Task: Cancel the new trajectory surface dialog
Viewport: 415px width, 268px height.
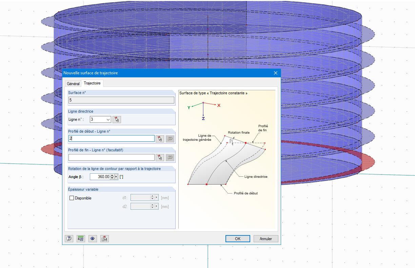Action: click(265, 238)
